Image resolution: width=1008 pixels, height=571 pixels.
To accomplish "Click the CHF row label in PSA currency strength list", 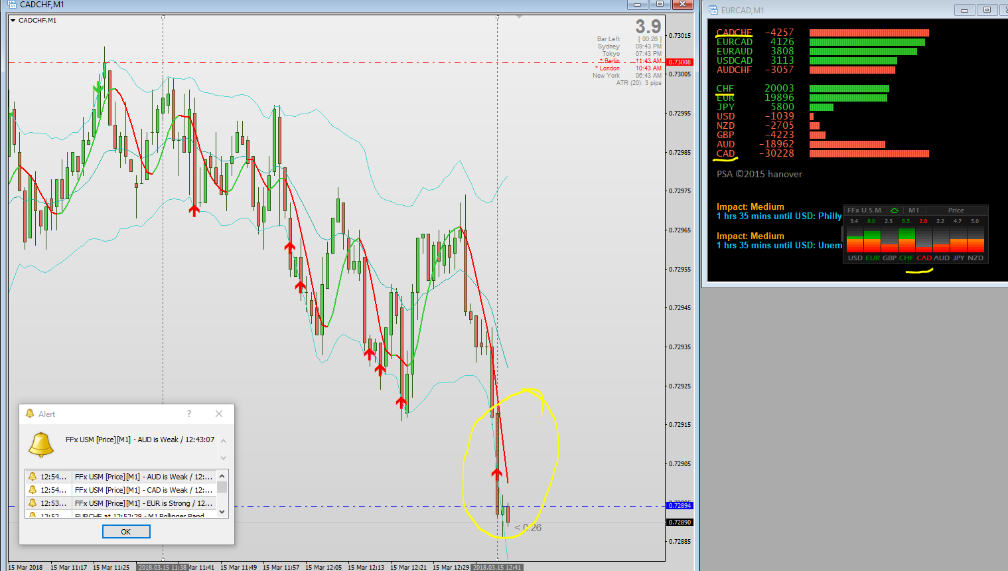I will coord(725,88).
